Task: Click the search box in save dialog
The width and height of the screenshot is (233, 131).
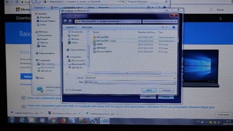Action: click(160, 21)
